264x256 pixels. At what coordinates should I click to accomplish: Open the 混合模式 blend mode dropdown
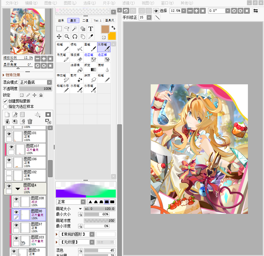[x=49, y=82]
